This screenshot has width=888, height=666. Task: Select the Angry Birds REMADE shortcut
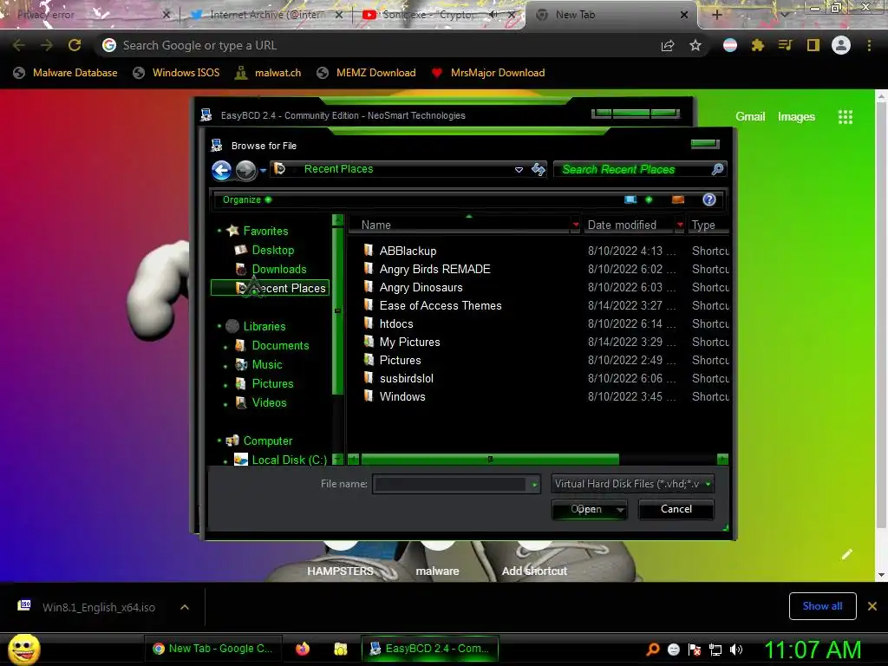click(434, 269)
